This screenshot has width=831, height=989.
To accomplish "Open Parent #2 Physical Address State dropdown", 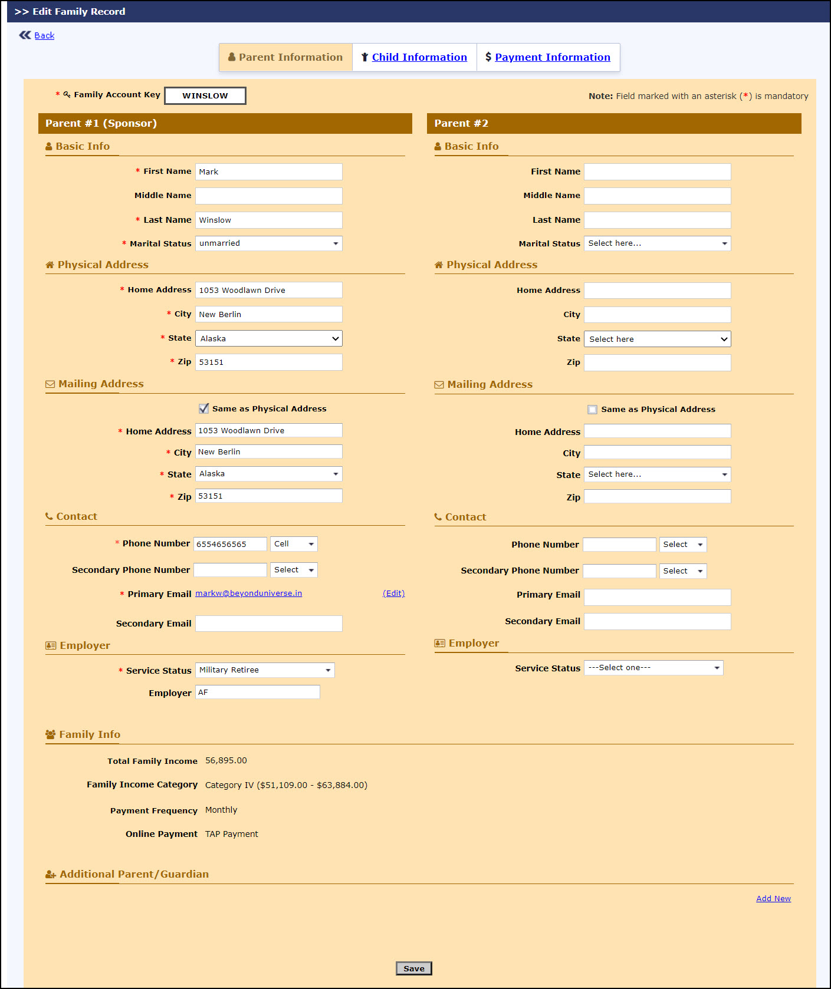I will click(x=657, y=339).
